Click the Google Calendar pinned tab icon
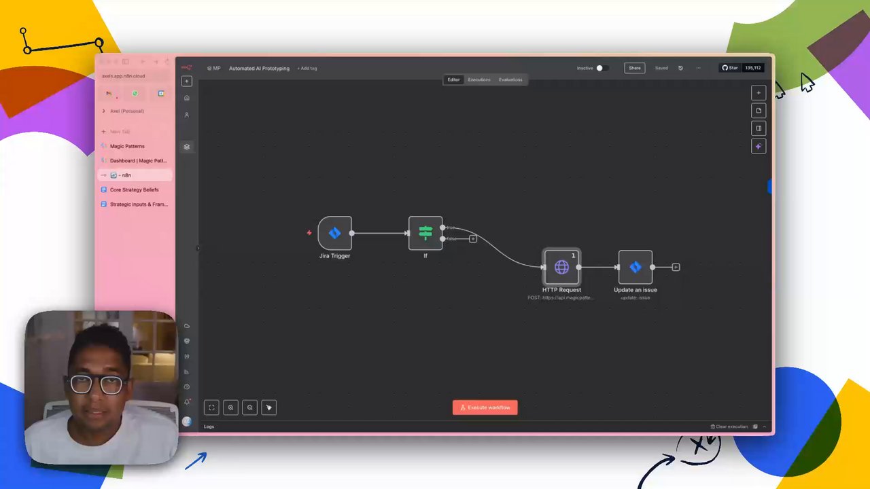 click(x=161, y=93)
